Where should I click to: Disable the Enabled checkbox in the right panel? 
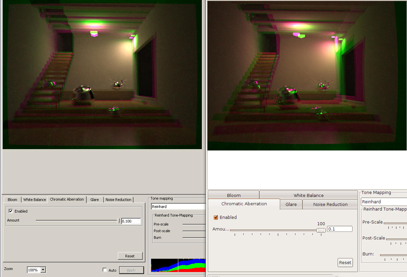click(x=216, y=217)
